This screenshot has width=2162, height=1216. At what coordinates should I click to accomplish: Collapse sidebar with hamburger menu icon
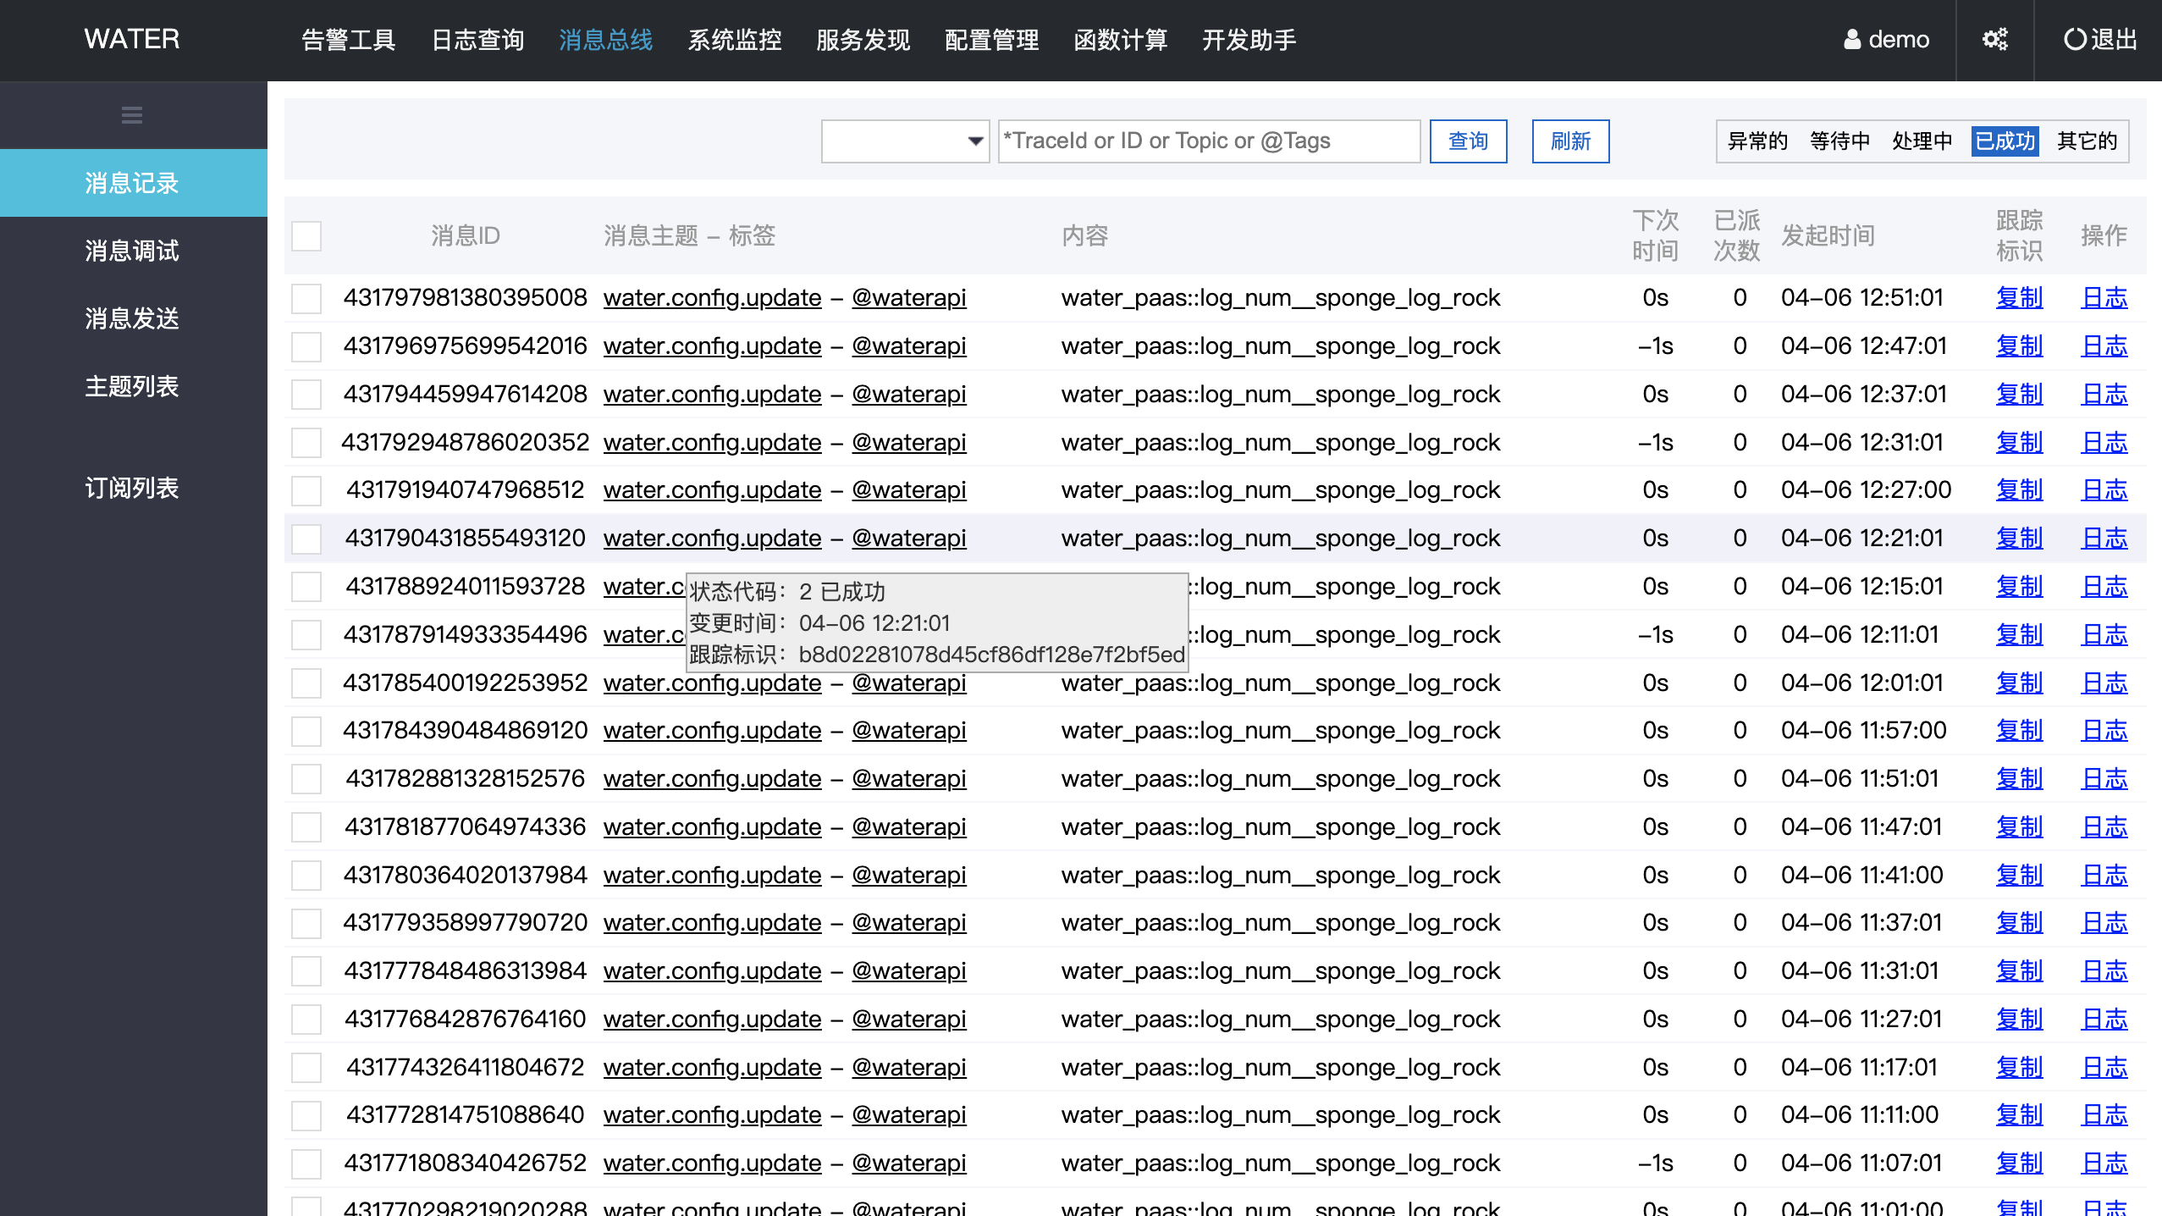tap(132, 115)
